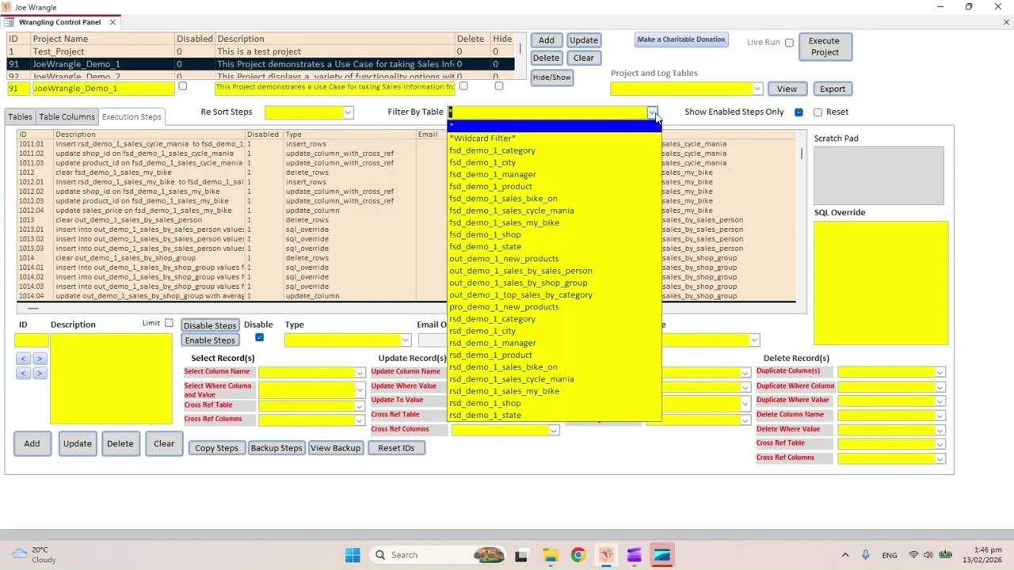Click the SQL Override text area
Viewport: 1014px width, 570px height.
click(x=881, y=283)
